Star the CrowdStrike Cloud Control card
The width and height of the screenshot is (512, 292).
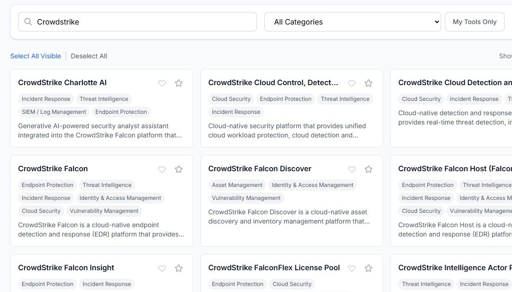[x=368, y=83]
